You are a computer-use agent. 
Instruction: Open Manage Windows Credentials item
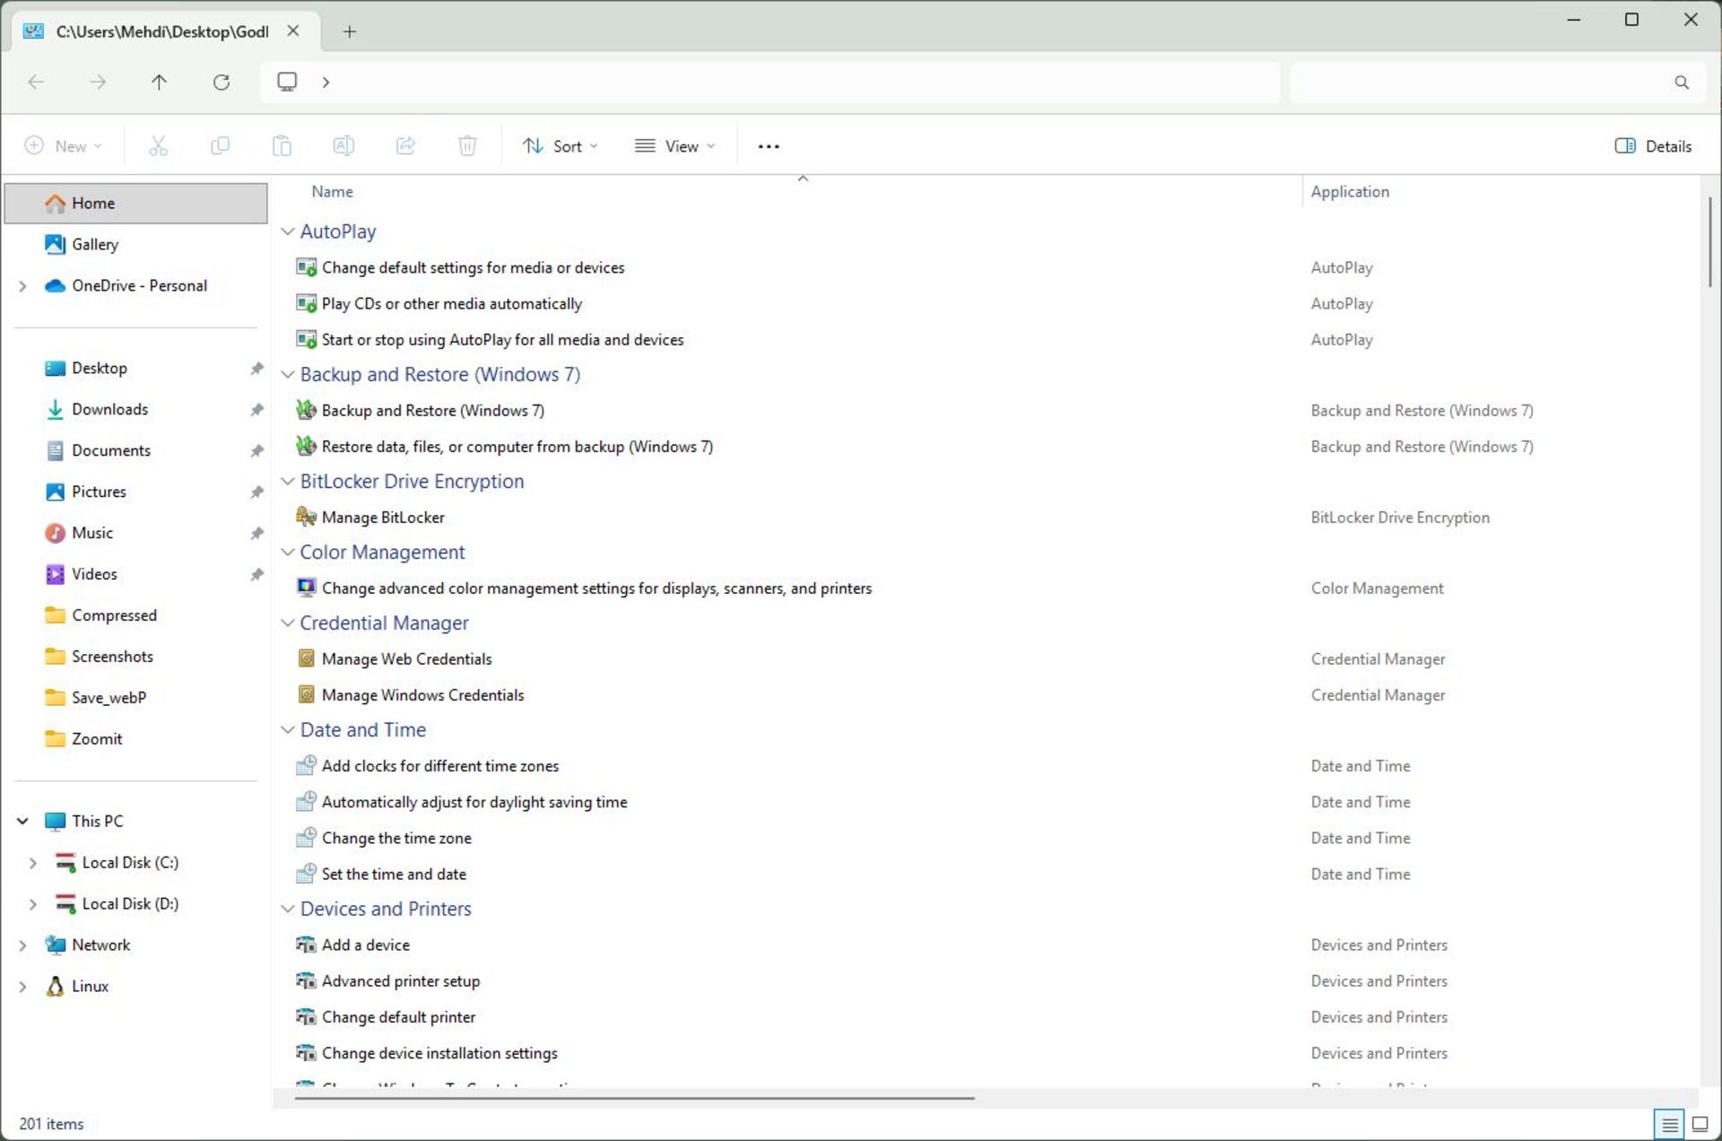pyautogui.click(x=422, y=695)
